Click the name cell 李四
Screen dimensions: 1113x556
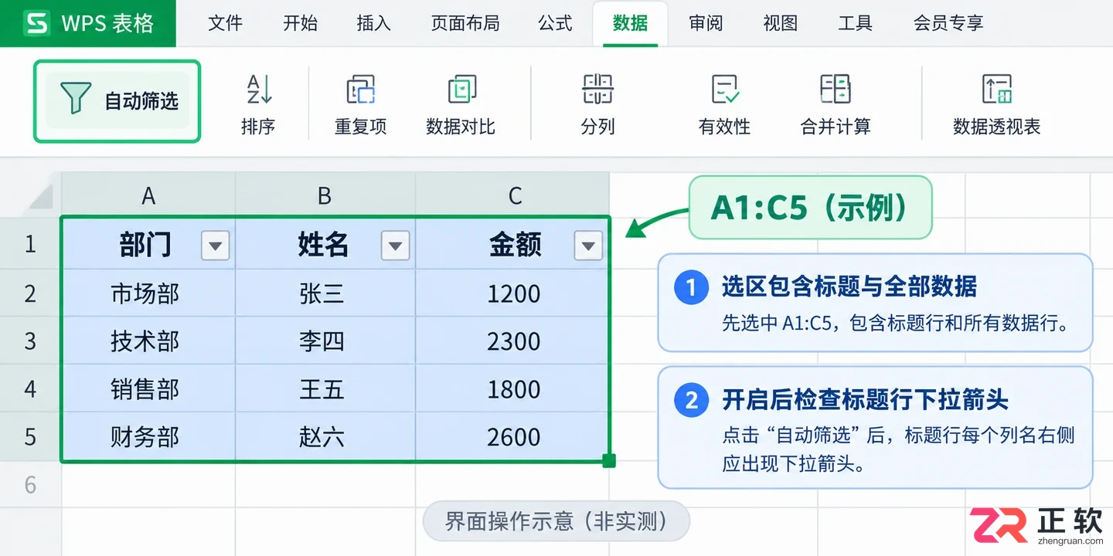325,341
